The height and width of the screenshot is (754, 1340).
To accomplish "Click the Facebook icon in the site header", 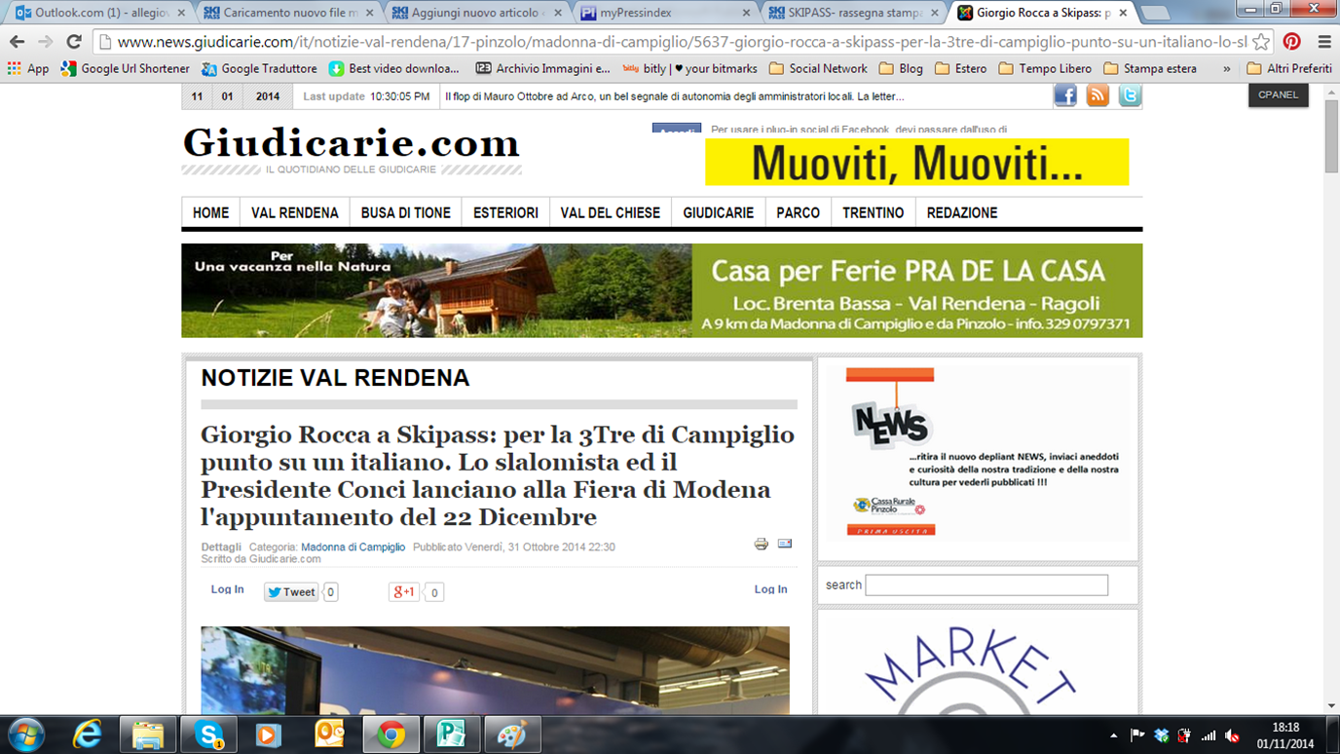I will click(1065, 95).
